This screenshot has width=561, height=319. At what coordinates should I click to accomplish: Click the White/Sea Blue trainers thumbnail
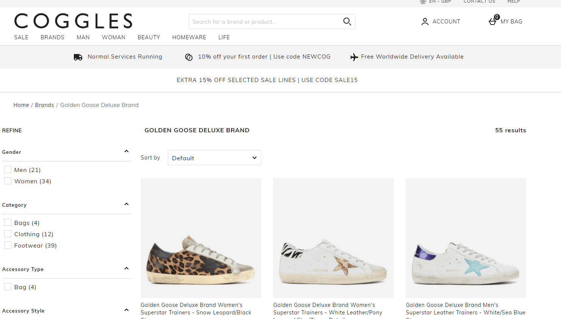click(466, 238)
